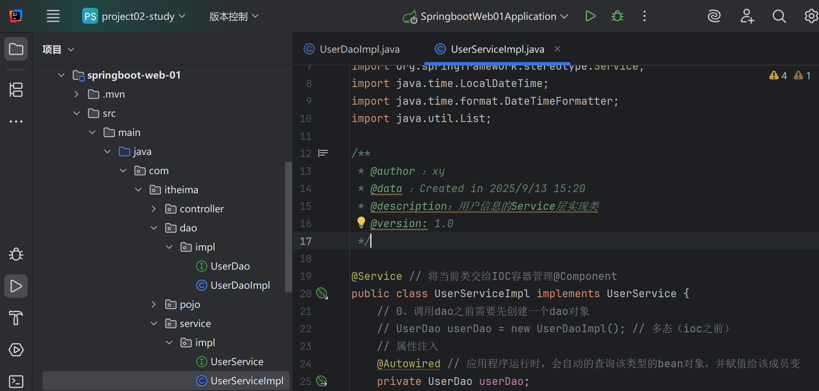
Task: Toggle the Run tool window button in sidebar
Action: pos(16,286)
